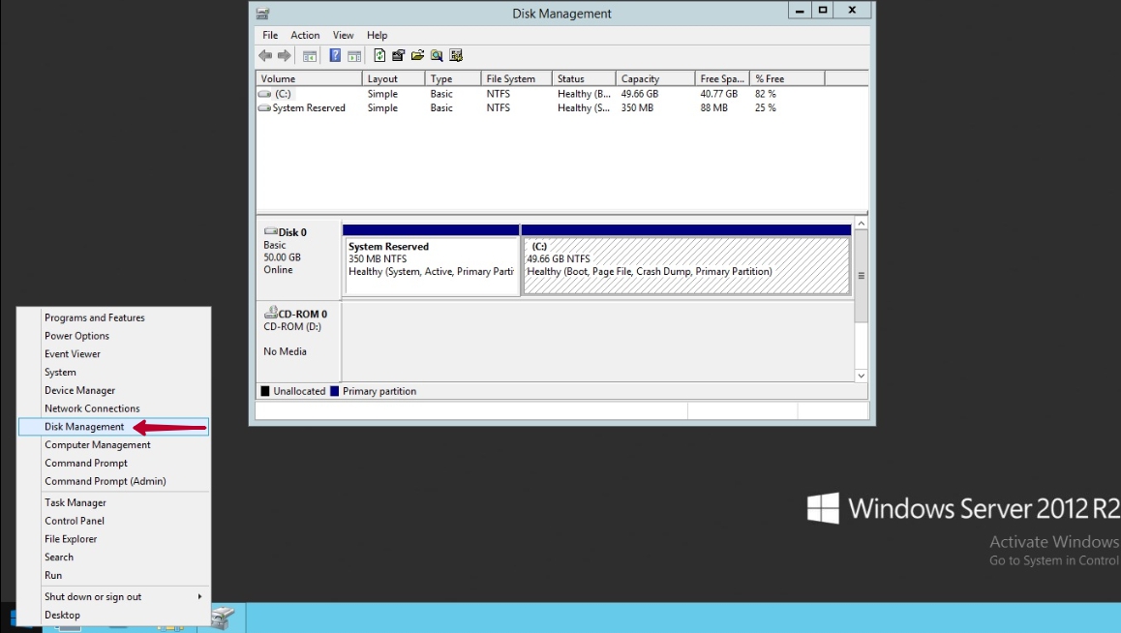Select the (C:) volume row
Viewport: 1121px width, 633px height.
(x=283, y=94)
